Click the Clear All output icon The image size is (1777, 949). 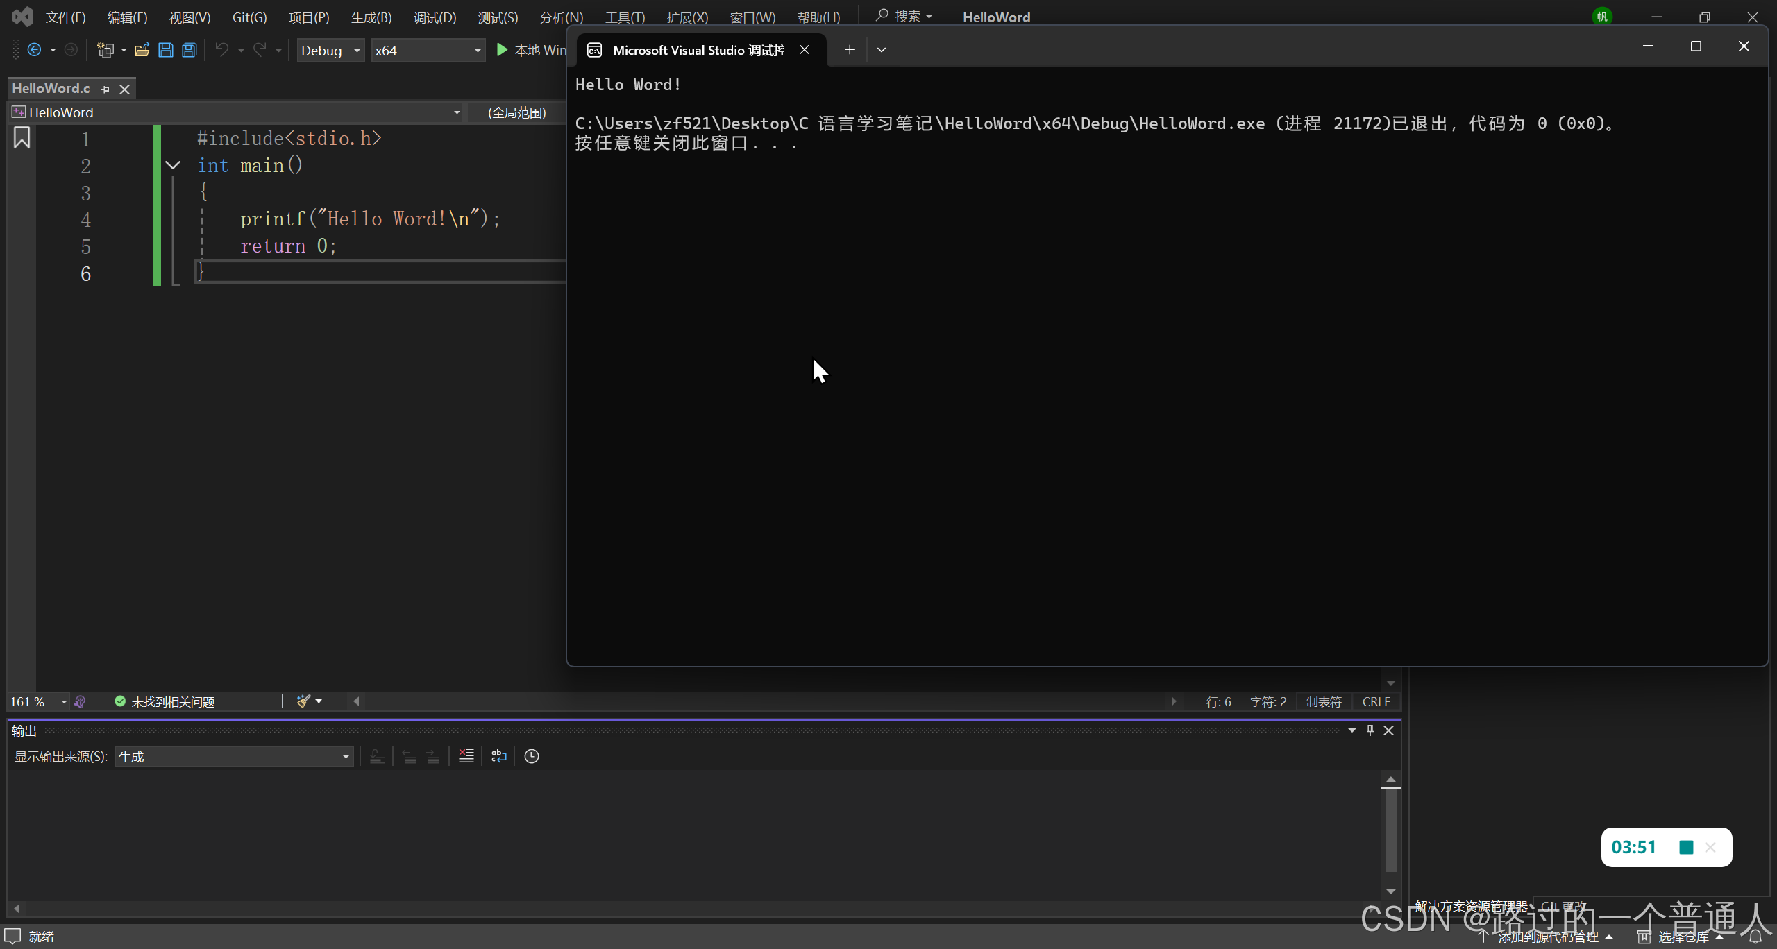466,756
